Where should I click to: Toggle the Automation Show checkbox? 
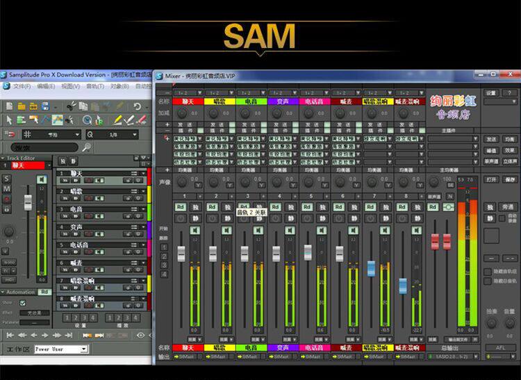tap(23, 303)
